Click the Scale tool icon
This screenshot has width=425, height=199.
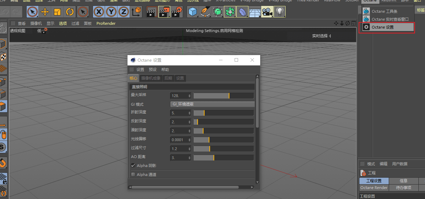(57, 12)
